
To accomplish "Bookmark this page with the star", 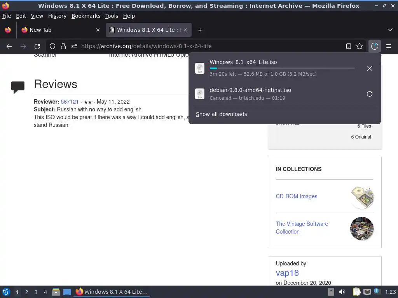I will click(x=360, y=46).
